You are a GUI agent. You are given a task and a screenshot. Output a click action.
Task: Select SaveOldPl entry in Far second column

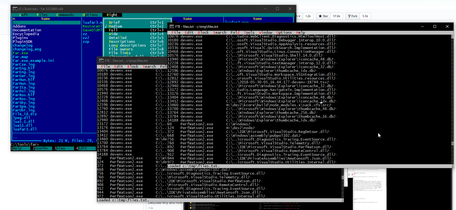(93, 30)
